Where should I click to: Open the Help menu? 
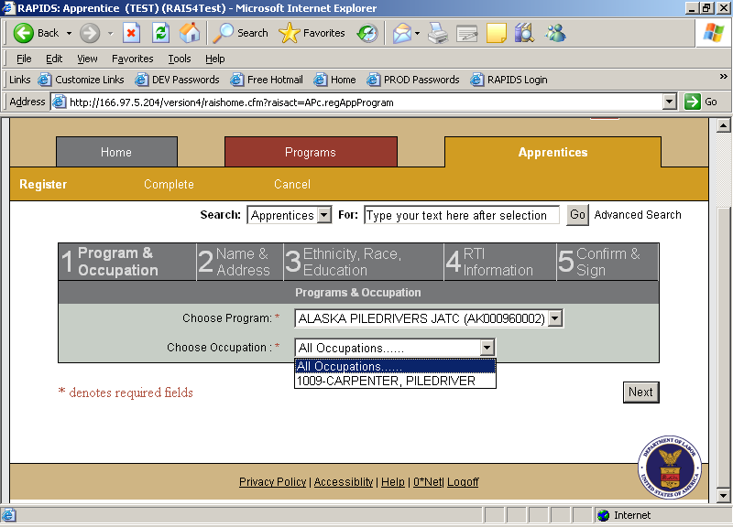(215, 59)
